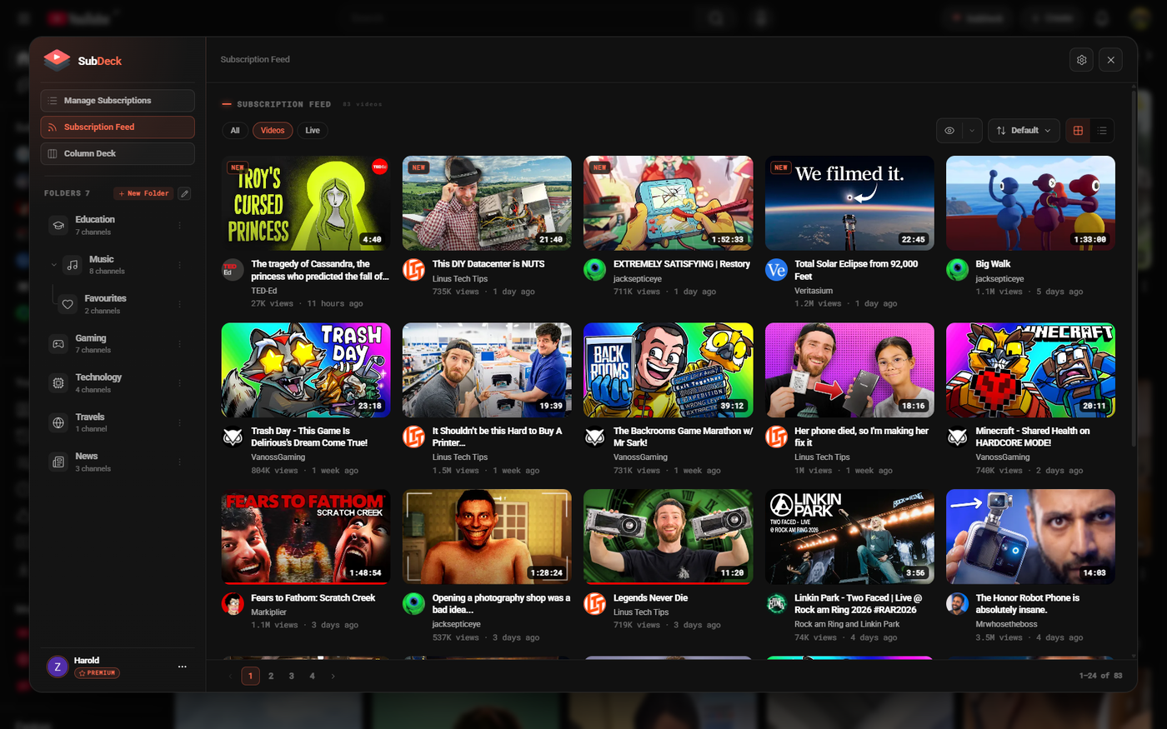
Task: Click the Rock am Ring channel avatar
Action: point(776,603)
